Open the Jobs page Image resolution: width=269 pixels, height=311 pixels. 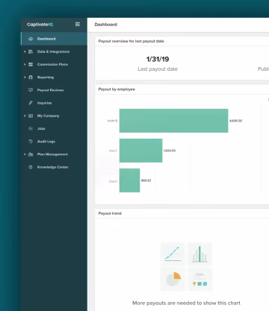[x=54, y=128]
